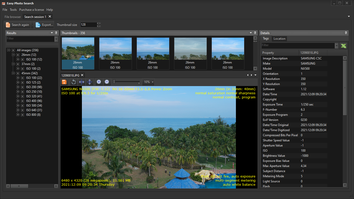This screenshot has width=354, height=199.
Task: Export tags using the green Excel icon
Action: [343, 46]
